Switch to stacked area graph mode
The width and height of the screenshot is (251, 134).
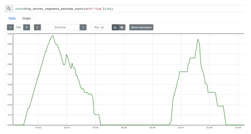click(x=122, y=27)
